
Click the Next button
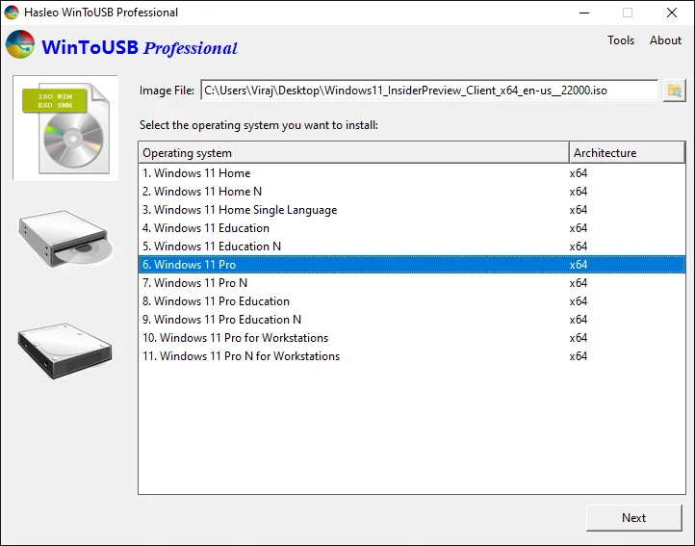633,518
